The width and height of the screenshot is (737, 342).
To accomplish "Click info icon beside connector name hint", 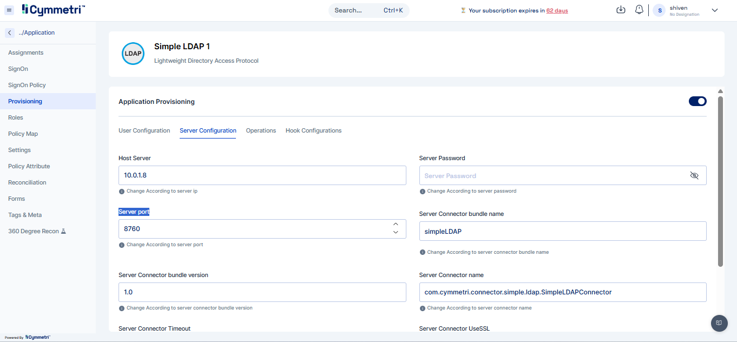I will (422, 308).
